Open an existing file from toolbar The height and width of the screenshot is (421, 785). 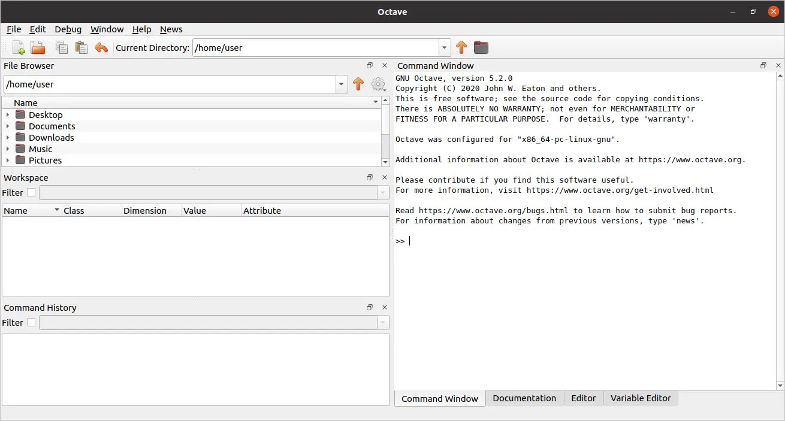point(38,47)
